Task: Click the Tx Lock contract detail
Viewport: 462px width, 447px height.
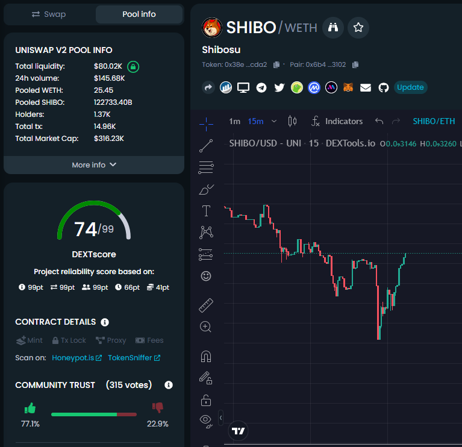Action: pos(69,340)
